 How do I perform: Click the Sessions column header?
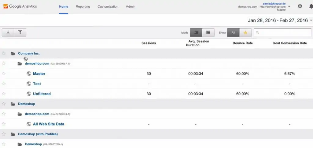(x=149, y=43)
